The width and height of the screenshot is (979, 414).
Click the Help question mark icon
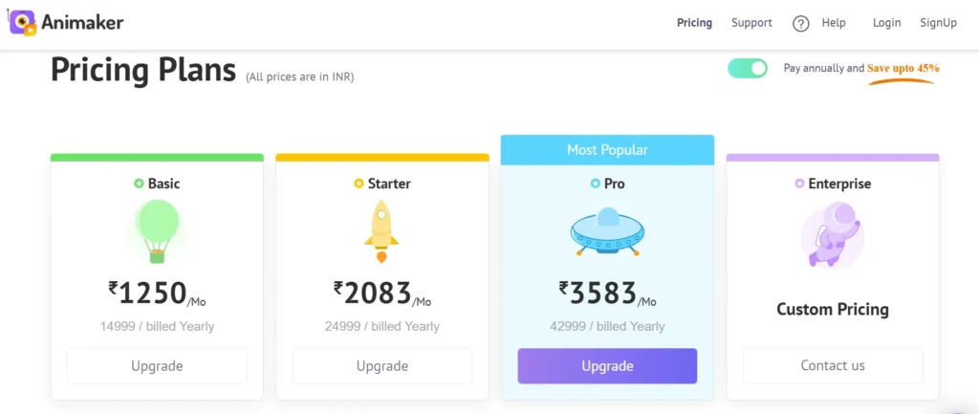(801, 24)
